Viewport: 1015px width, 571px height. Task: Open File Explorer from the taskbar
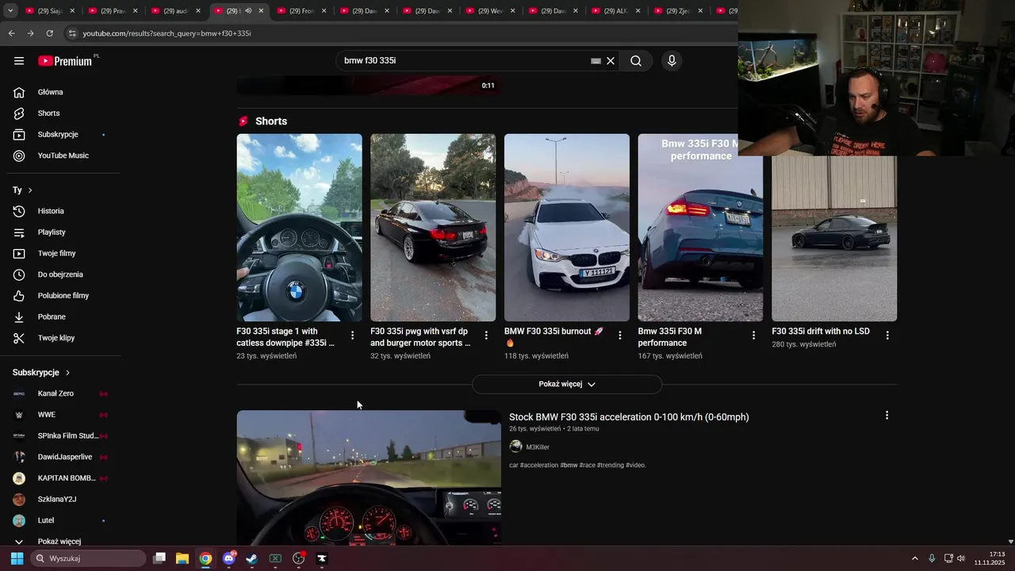point(182,558)
